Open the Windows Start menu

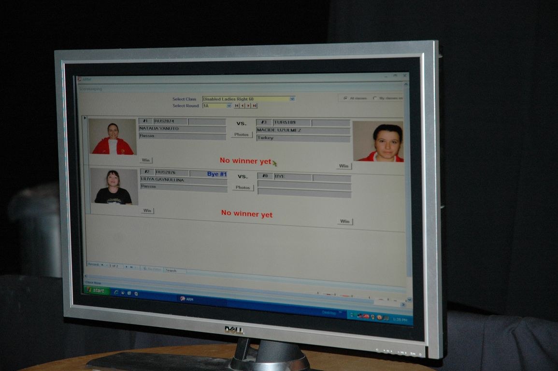pos(97,290)
